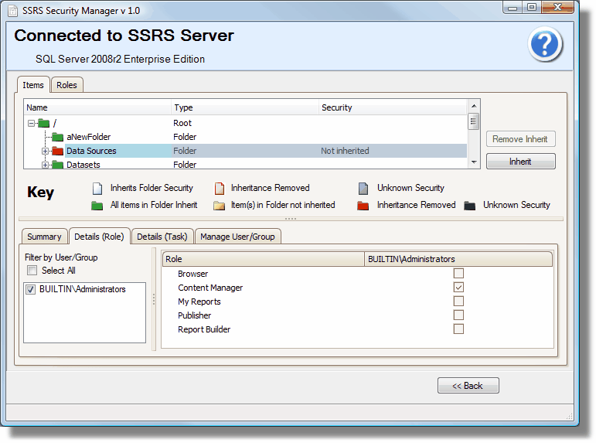Minimize the SSRS Security Manager window
Image resolution: width=596 pixels, height=443 pixels.
click(513, 8)
